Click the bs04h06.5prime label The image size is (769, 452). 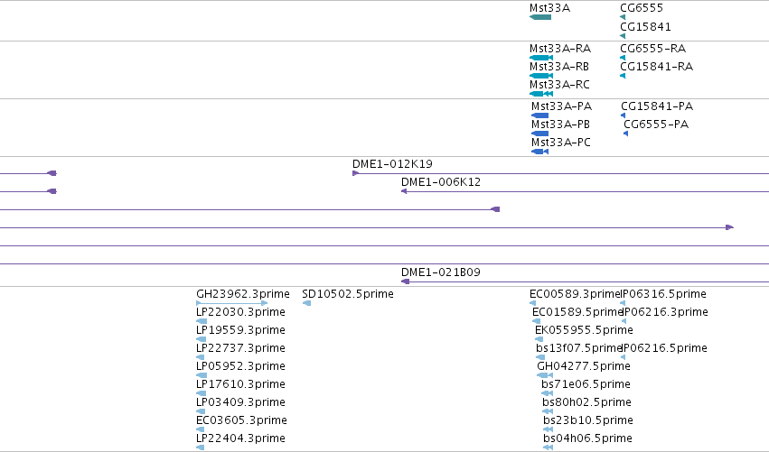pyautogui.click(x=587, y=438)
